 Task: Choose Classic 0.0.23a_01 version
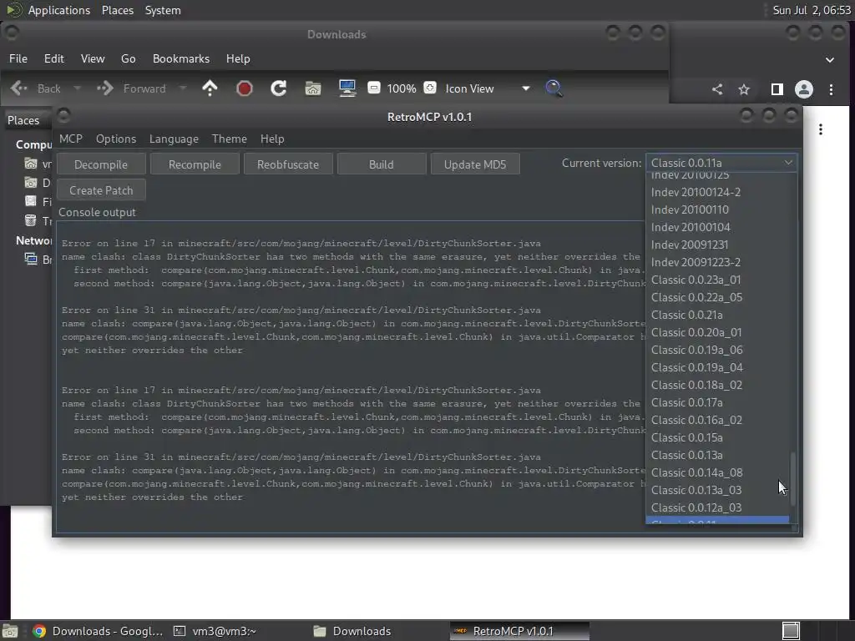(717, 280)
